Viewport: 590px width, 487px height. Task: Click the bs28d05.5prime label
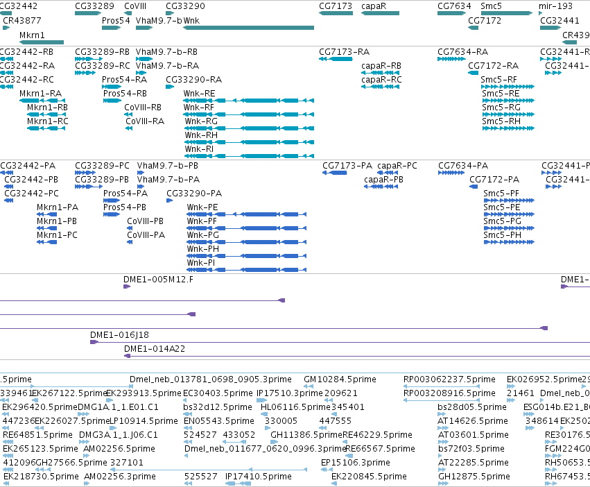point(472,407)
